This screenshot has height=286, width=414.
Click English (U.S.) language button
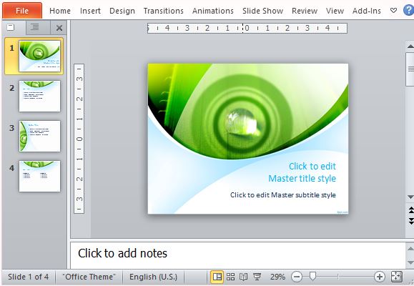(153, 277)
